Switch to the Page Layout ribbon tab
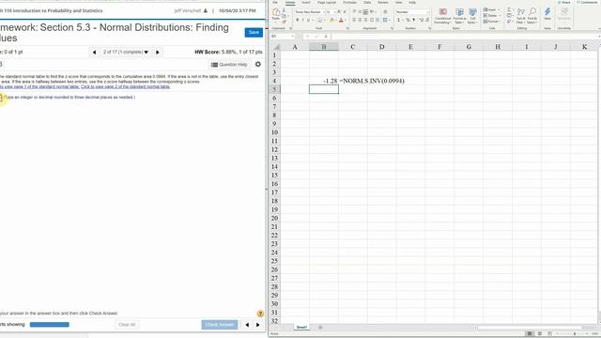 click(326, 3)
